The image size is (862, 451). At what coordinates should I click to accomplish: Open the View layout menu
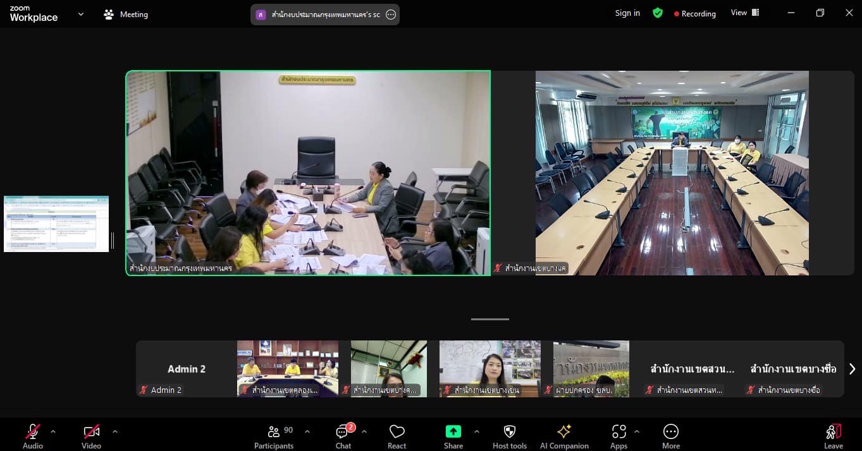[x=744, y=13]
